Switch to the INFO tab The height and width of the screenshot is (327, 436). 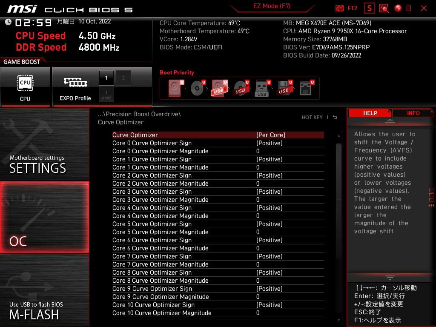pos(413,113)
